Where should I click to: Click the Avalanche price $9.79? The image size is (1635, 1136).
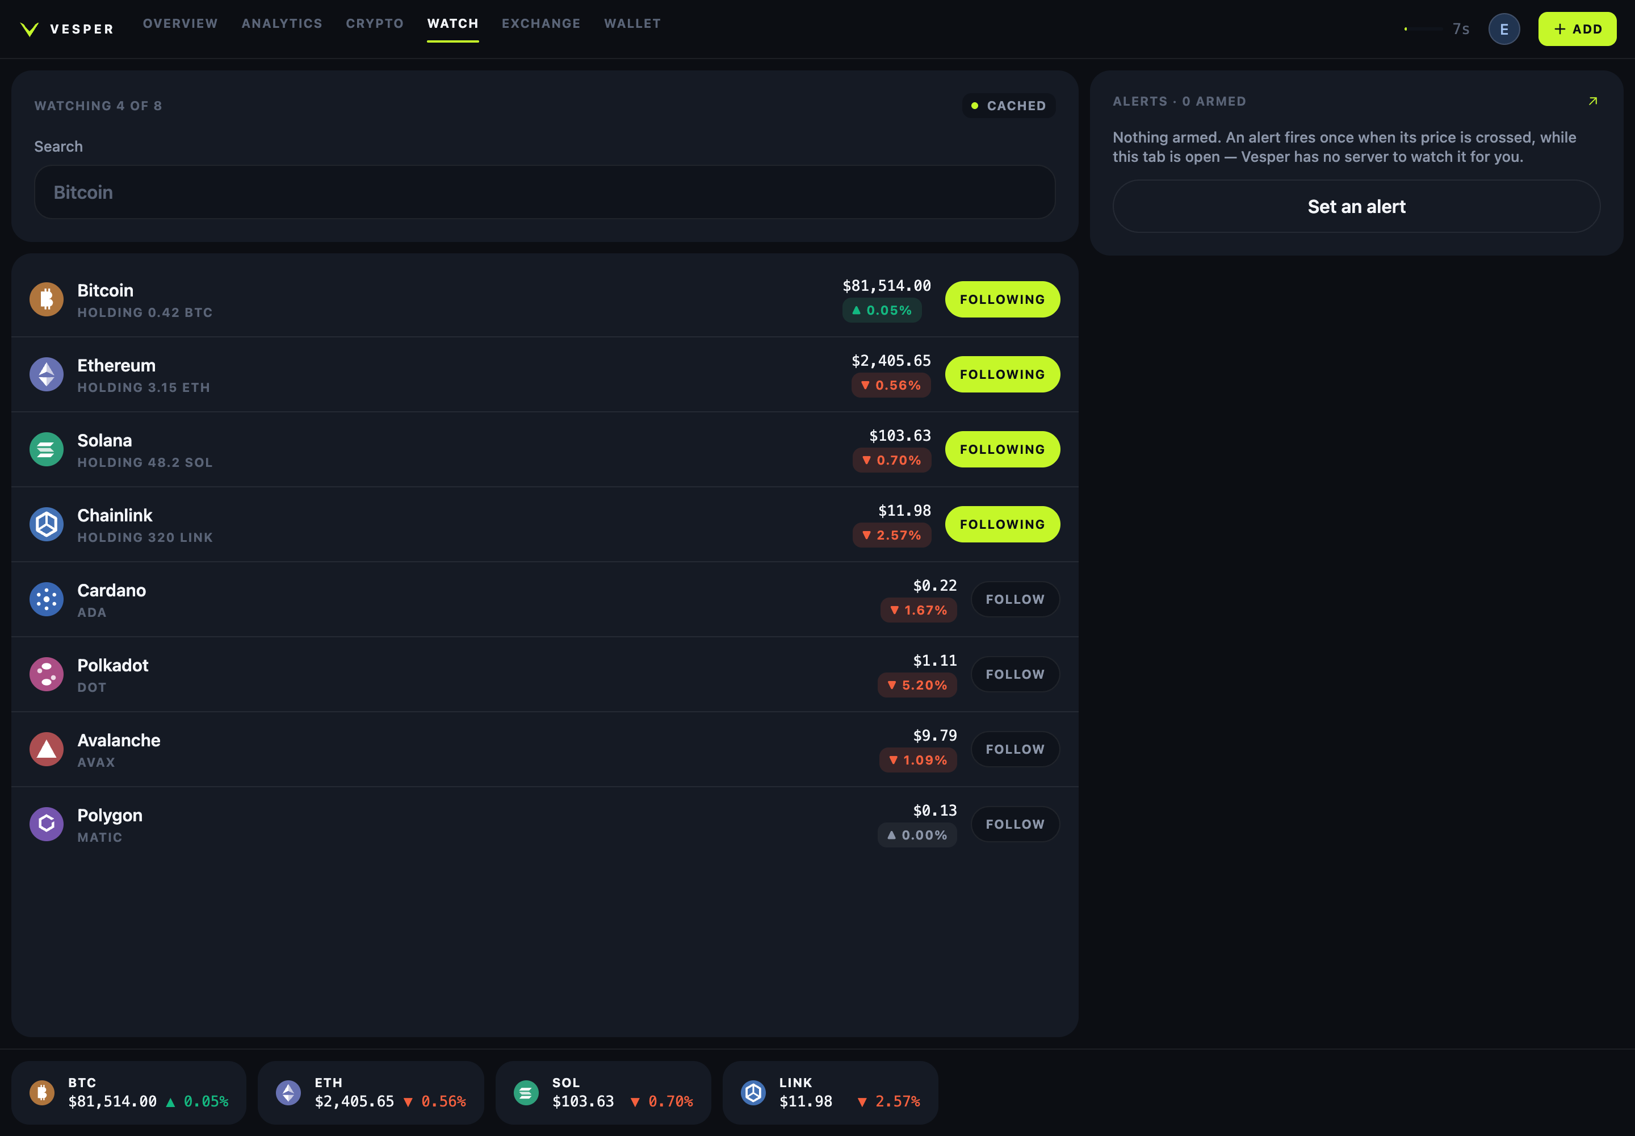coord(935,736)
